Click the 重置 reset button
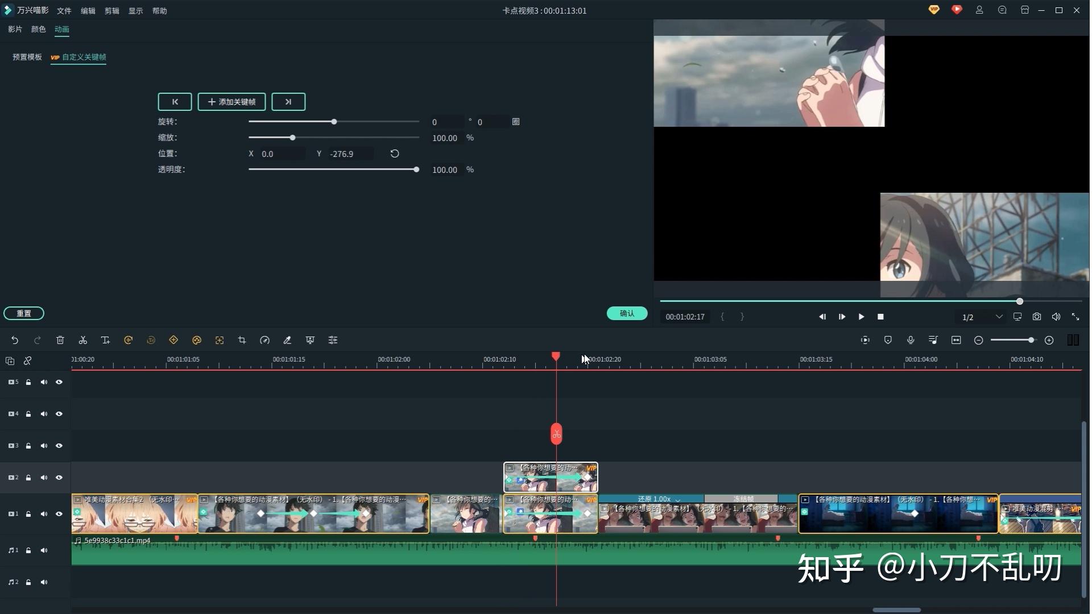The width and height of the screenshot is (1092, 614). pyautogui.click(x=24, y=313)
